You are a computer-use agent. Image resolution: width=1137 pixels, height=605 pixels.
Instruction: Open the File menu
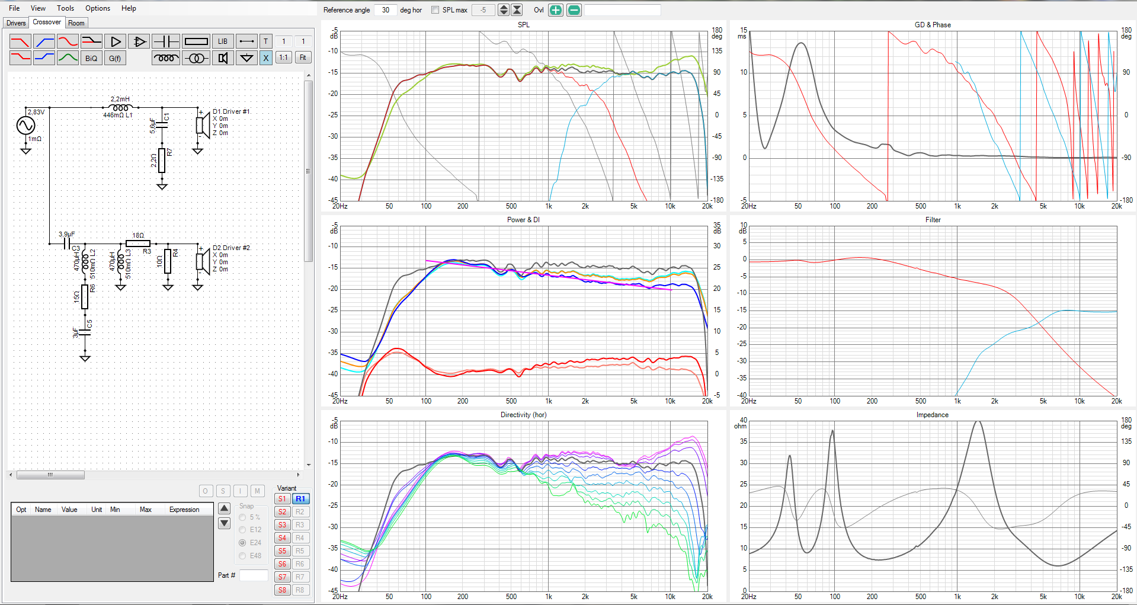(x=14, y=8)
